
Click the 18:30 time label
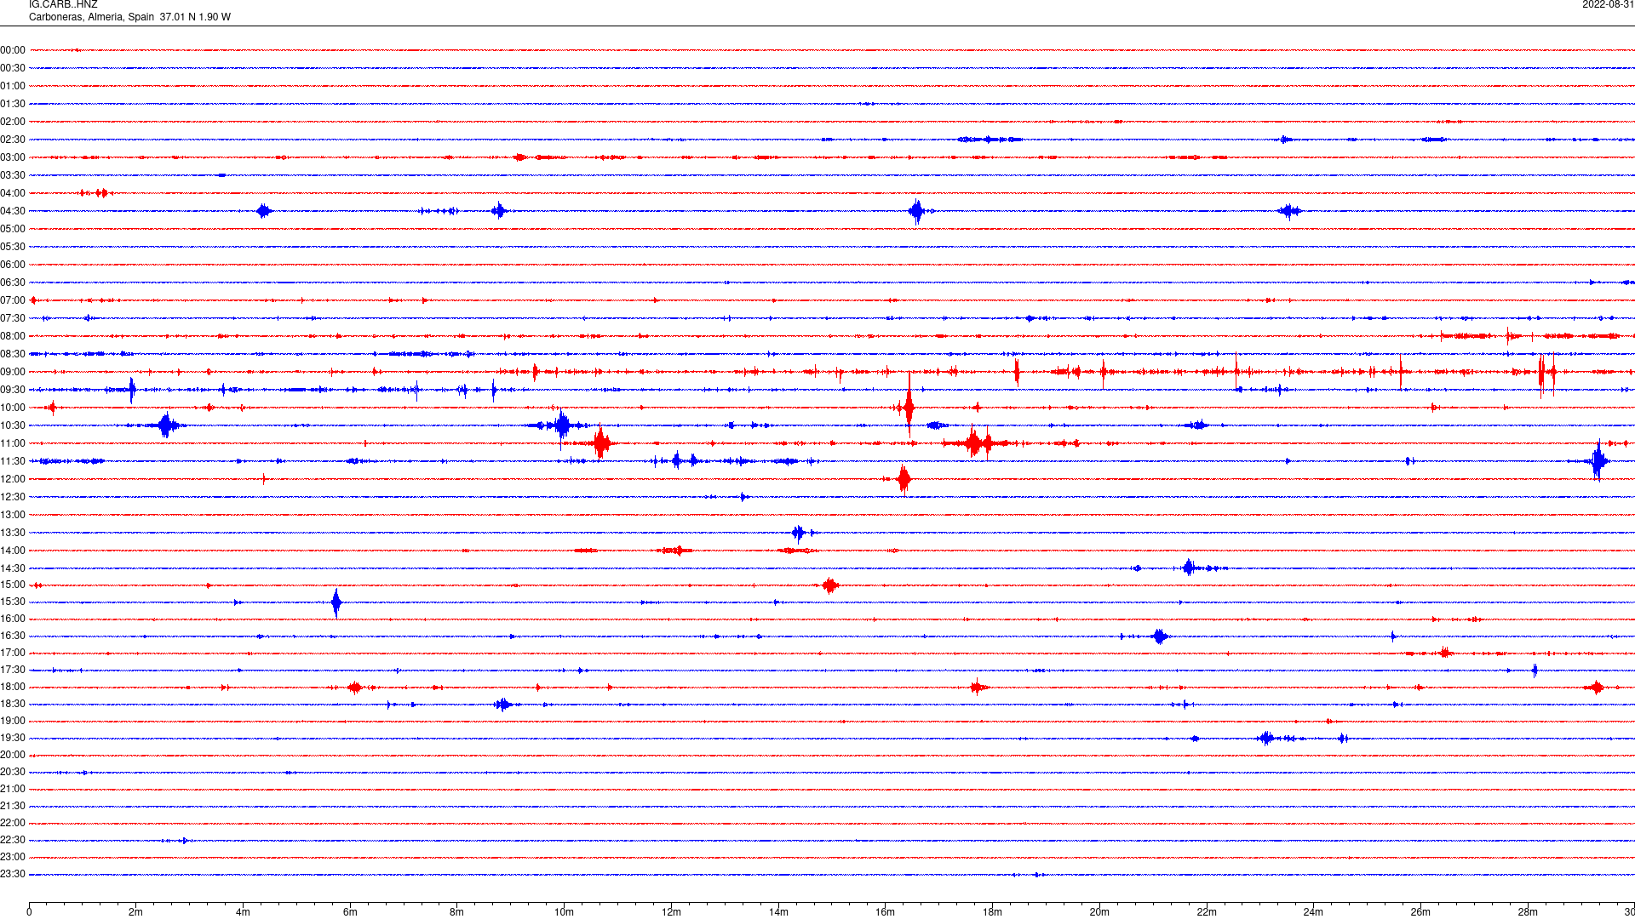(x=13, y=704)
